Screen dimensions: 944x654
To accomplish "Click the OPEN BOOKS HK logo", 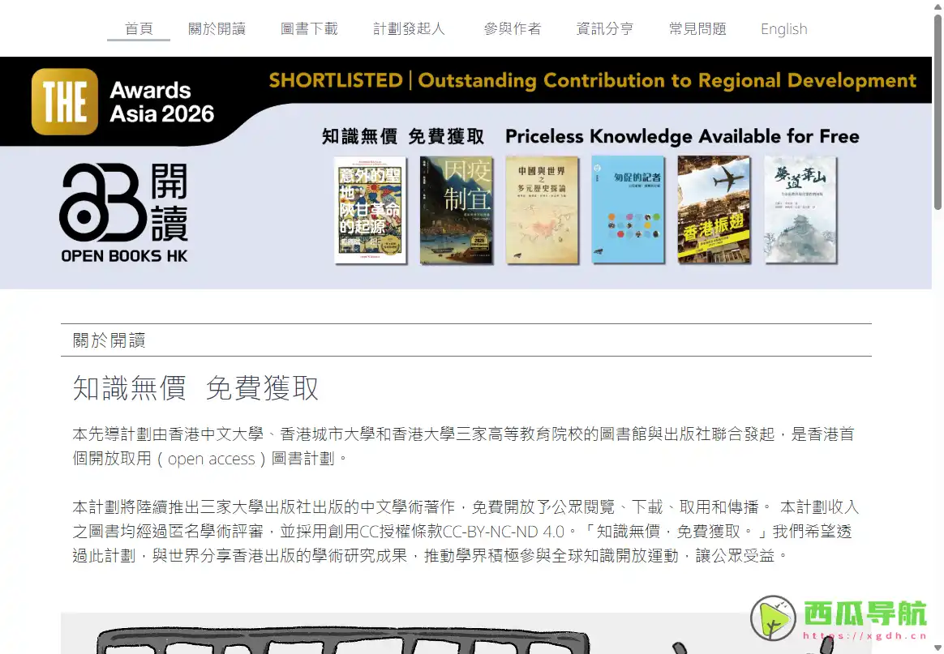I will click(122, 211).
